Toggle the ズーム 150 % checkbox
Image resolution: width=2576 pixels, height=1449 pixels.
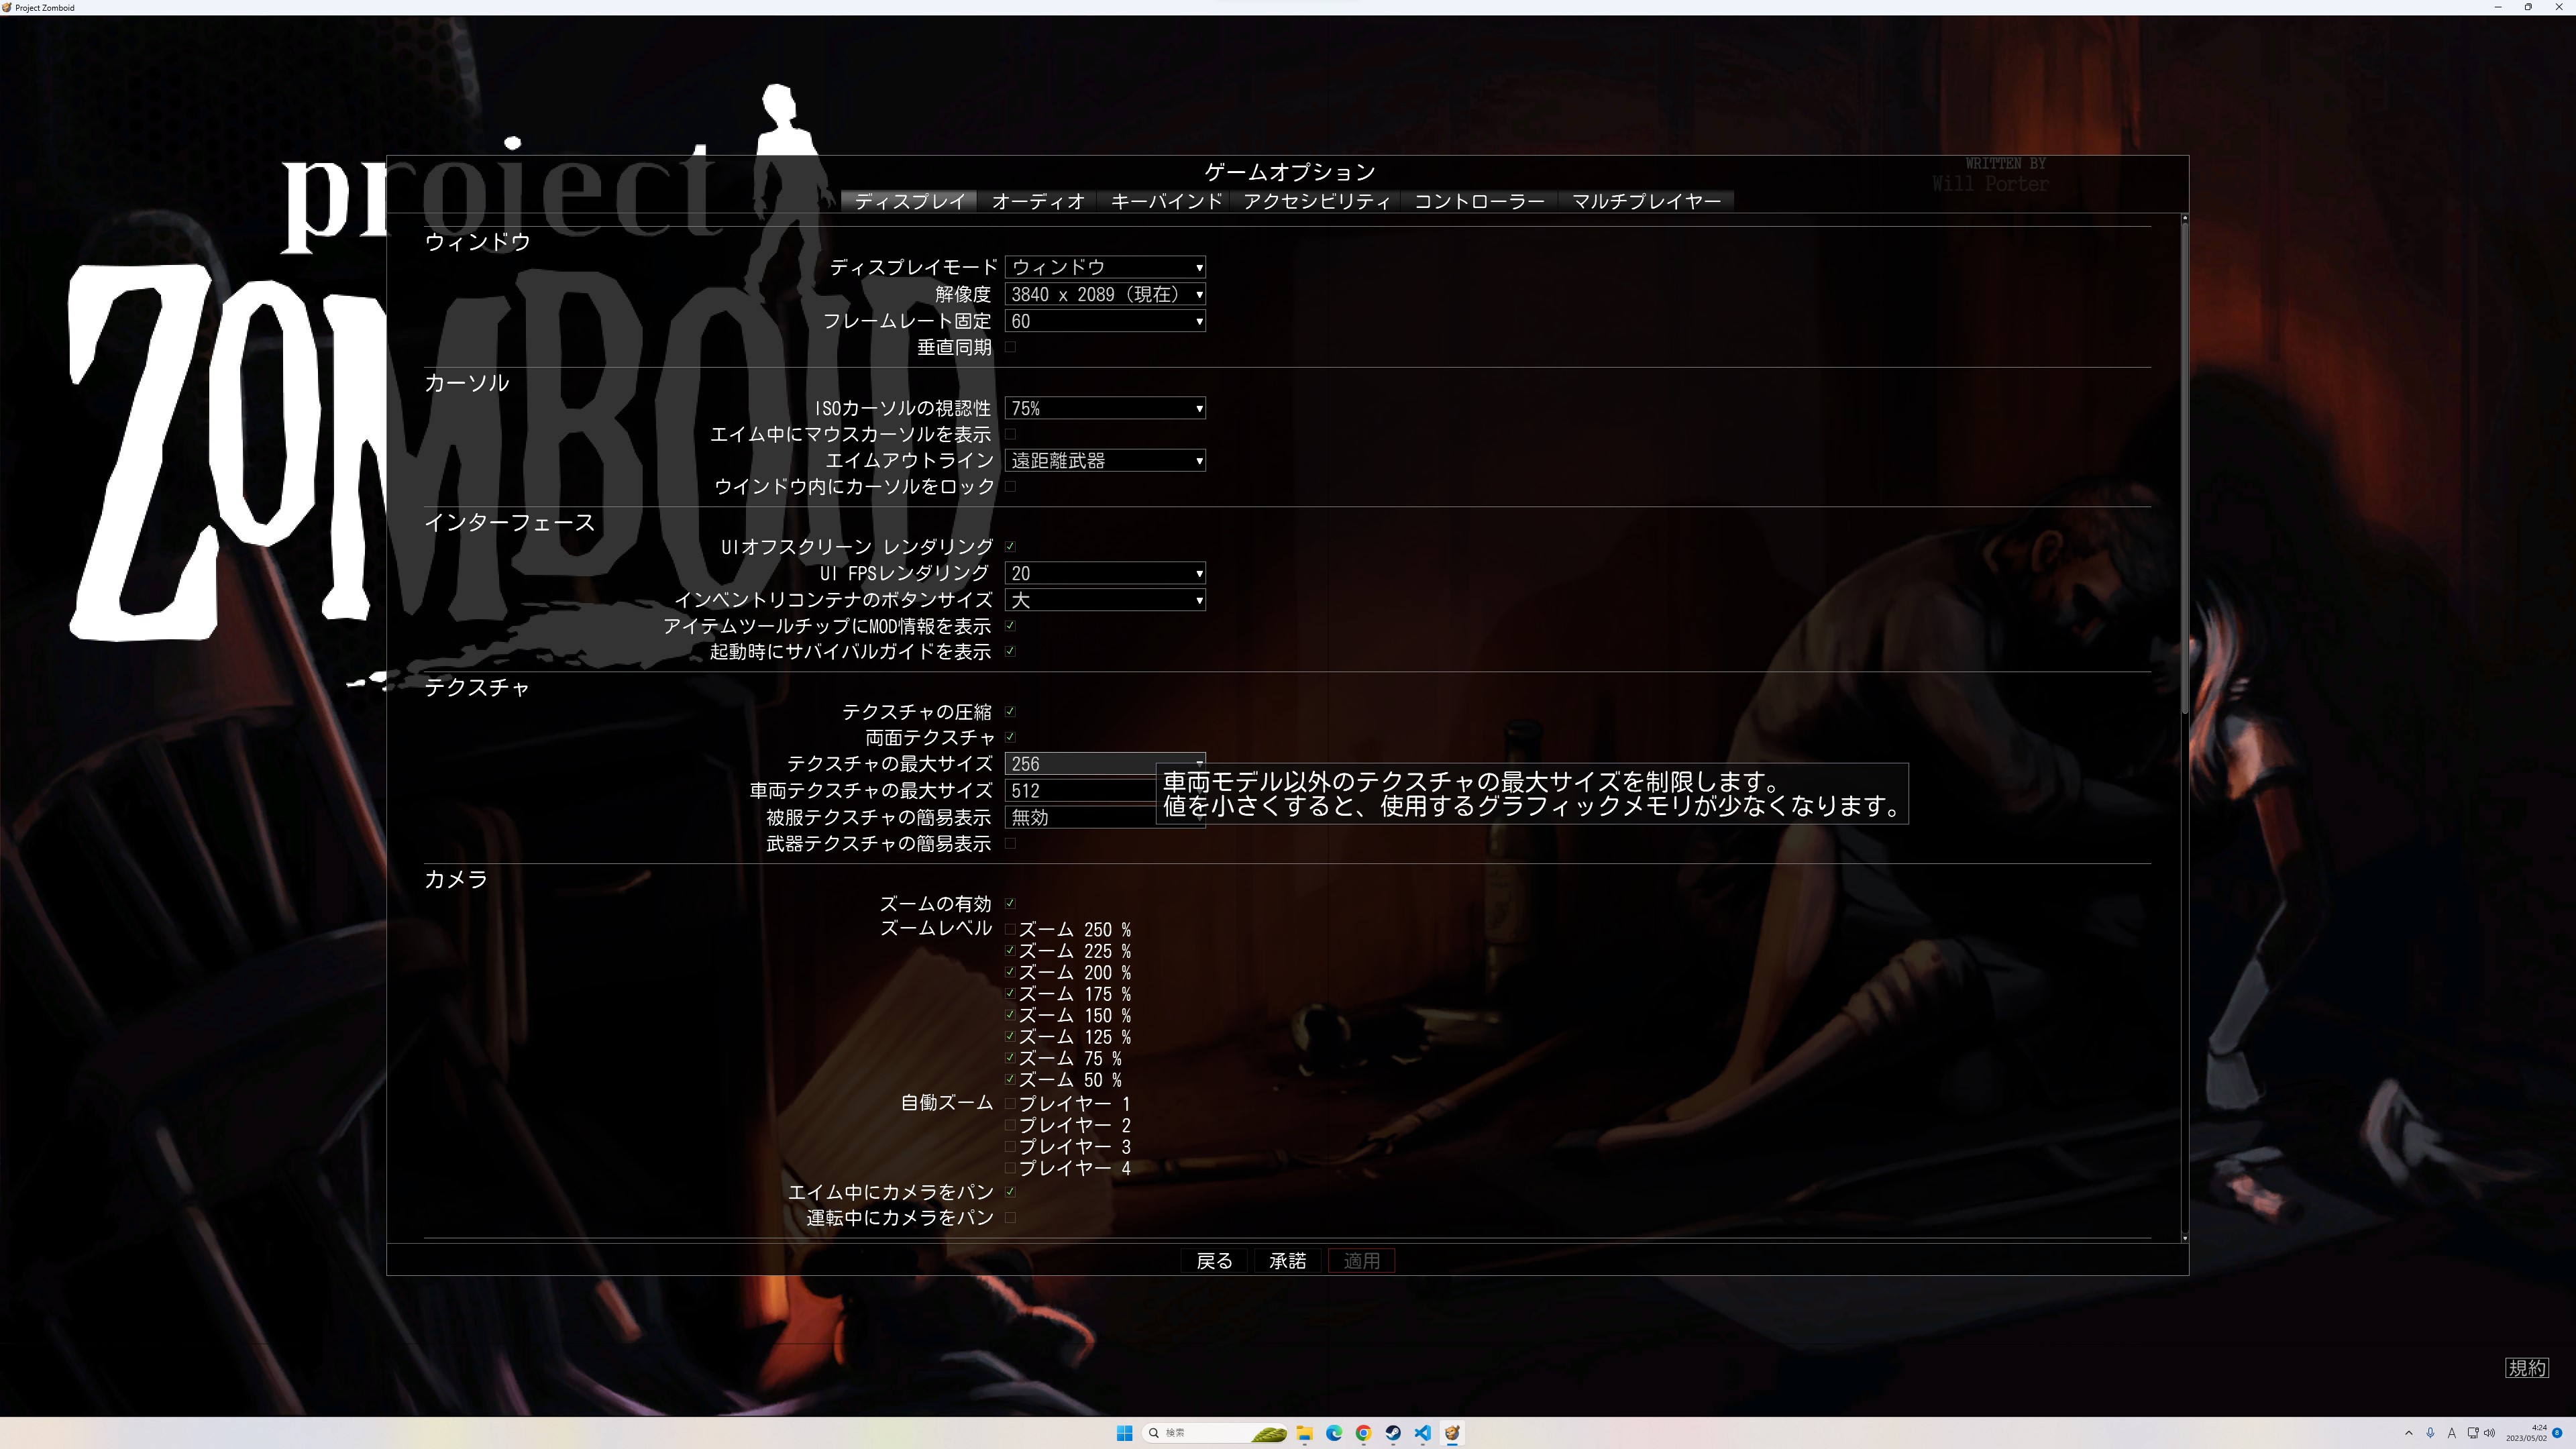(1010, 1015)
